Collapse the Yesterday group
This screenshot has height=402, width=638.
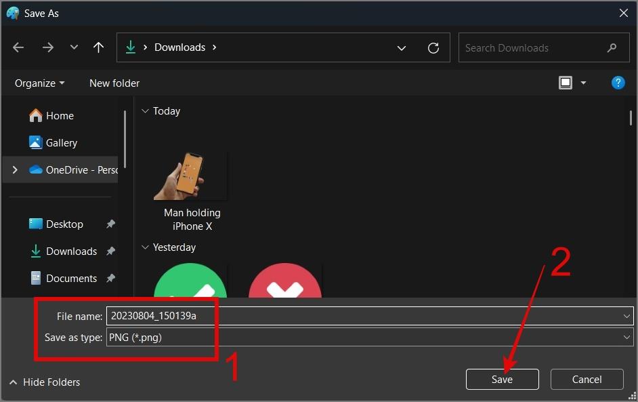coord(145,247)
